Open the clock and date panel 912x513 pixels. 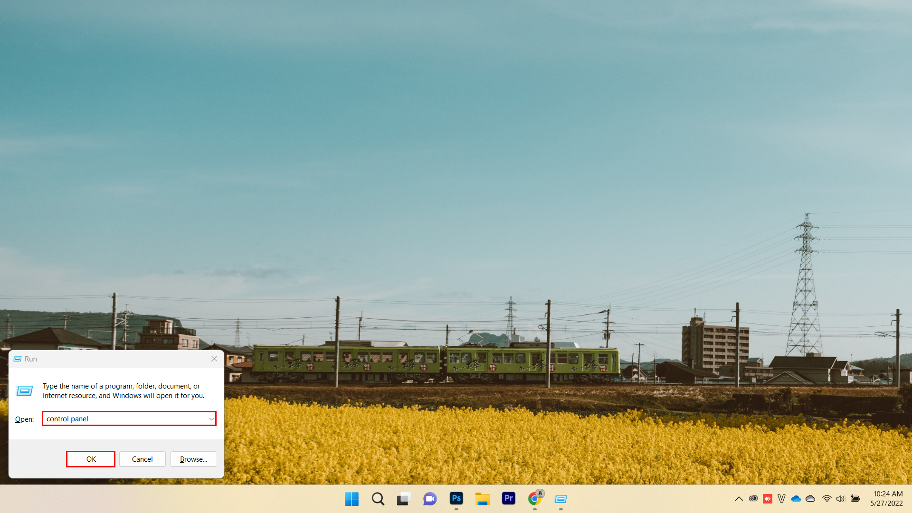click(886, 499)
